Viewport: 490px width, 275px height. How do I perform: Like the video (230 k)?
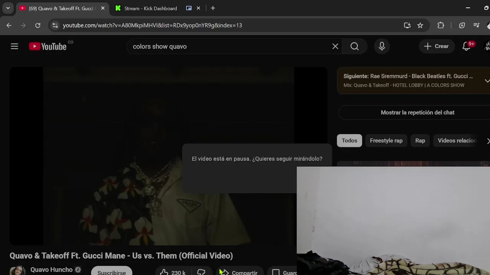coord(172,272)
